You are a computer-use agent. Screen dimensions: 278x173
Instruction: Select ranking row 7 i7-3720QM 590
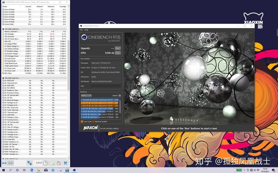[x=100, y=117]
